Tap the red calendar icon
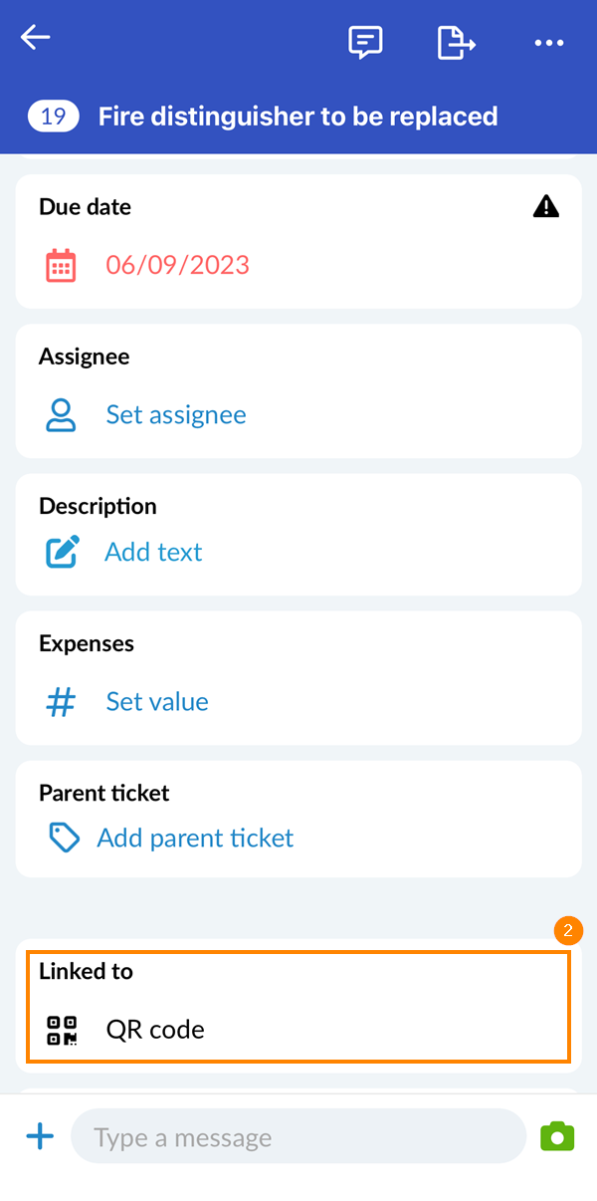This screenshot has height=1201, width=597. click(x=61, y=266)
